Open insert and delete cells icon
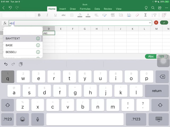The width and height of the screenshot is (170, 127). (x=121, y=15)
